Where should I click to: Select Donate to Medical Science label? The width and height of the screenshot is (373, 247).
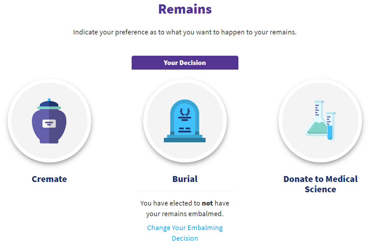tap(320, 184)
